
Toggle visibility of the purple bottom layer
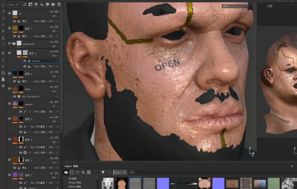click(9, 175)
